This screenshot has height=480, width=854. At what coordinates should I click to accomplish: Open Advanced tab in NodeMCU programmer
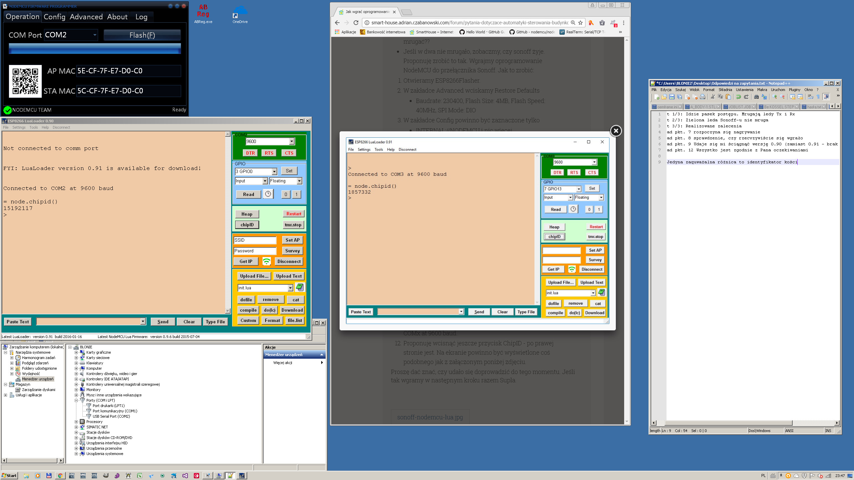pos(86,17)
